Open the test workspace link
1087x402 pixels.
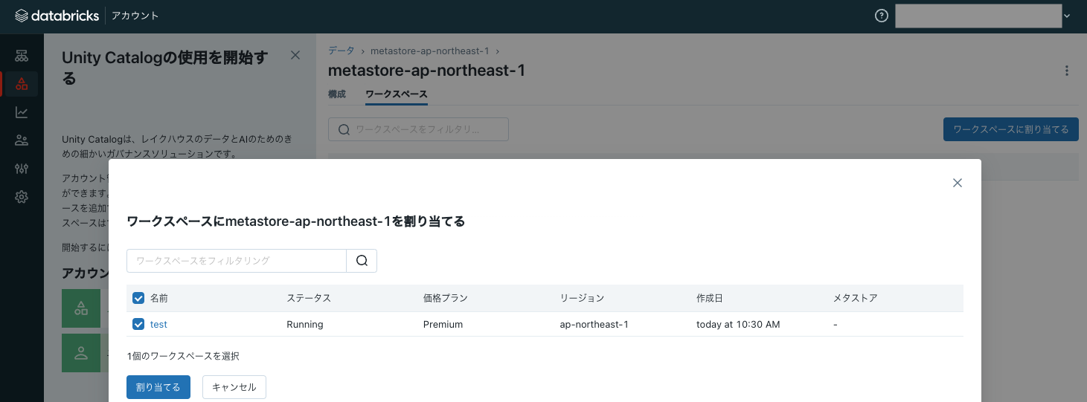point(158,324)
